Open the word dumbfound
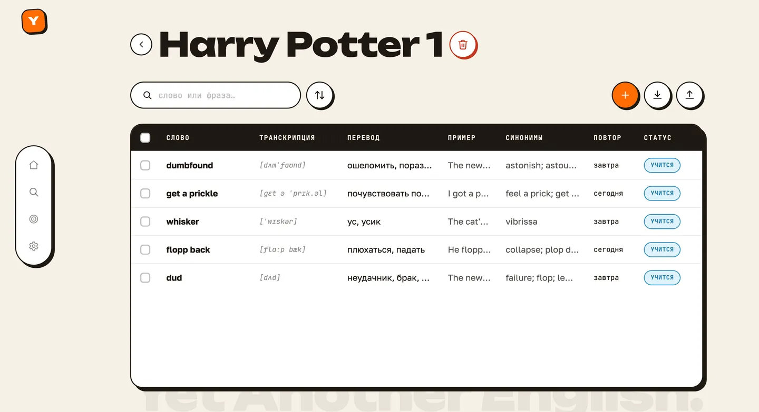The width and height of the screenshot is (759, 412). (190, 165)
